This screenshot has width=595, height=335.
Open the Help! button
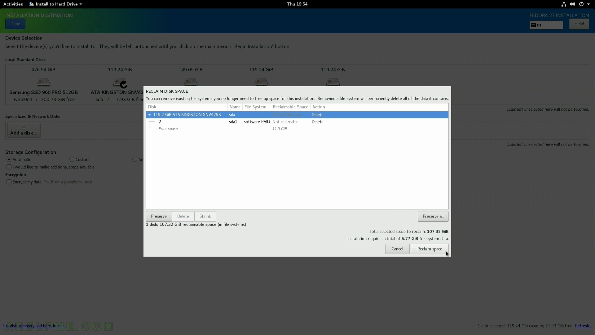(x=579, y=24)
